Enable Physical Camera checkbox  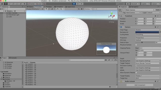coord(136,45)
